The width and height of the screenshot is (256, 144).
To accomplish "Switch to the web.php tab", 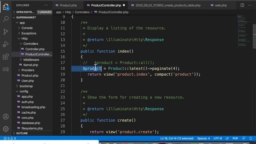I will [219, 5].
